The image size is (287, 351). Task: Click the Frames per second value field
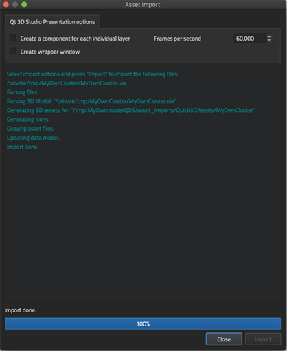pyautogui.click(x=250, y=39)
